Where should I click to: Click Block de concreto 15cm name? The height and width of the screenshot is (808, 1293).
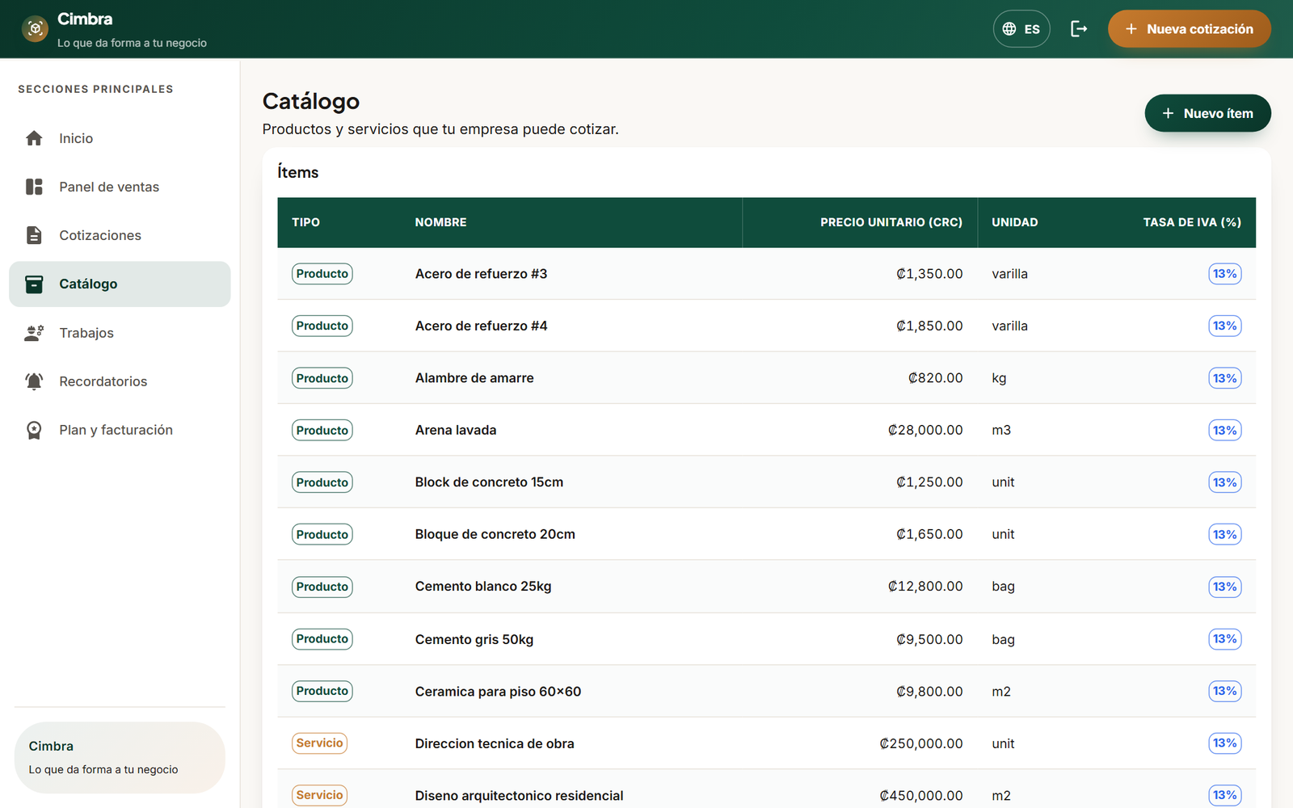coord(489,482)
